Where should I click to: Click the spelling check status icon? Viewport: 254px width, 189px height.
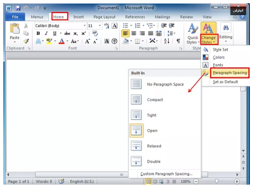(61, 181)
